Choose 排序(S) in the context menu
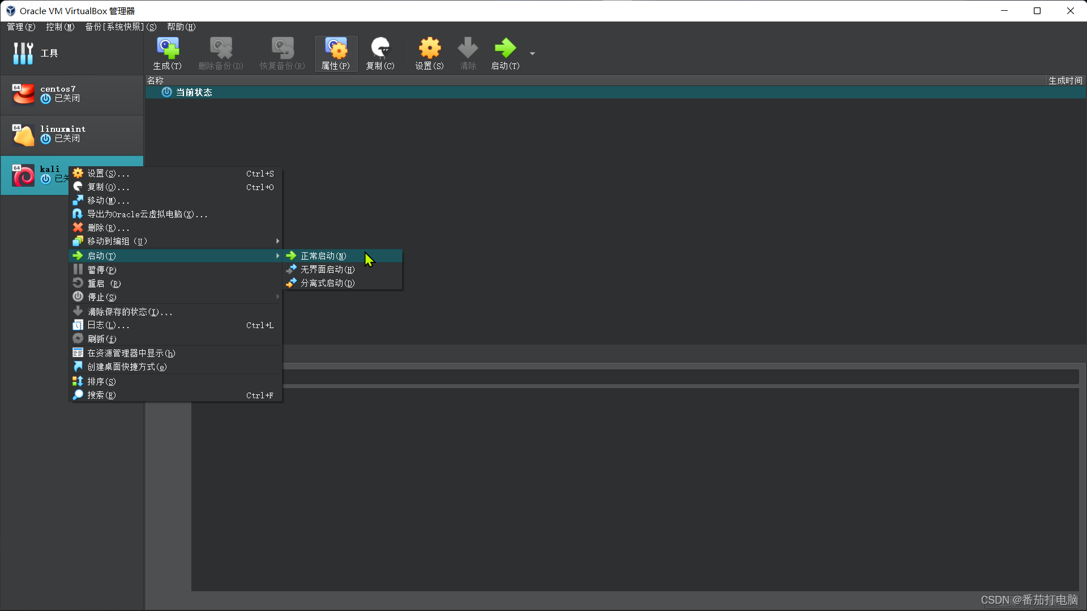The image size is (1087, 611). tap(176, 381)
